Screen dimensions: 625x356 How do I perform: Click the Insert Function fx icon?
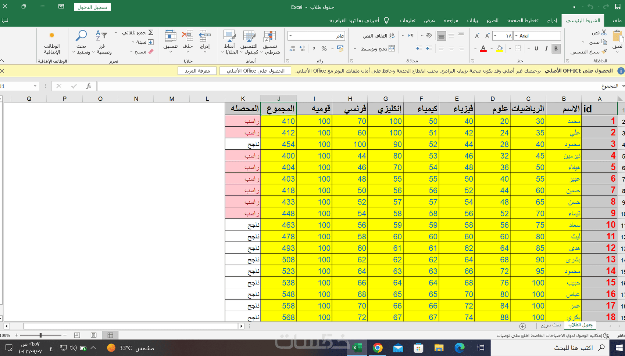click(89, 86)
